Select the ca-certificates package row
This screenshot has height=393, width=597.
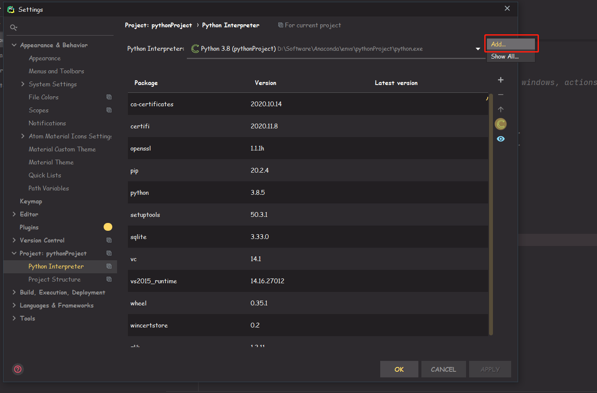point(308,104)
